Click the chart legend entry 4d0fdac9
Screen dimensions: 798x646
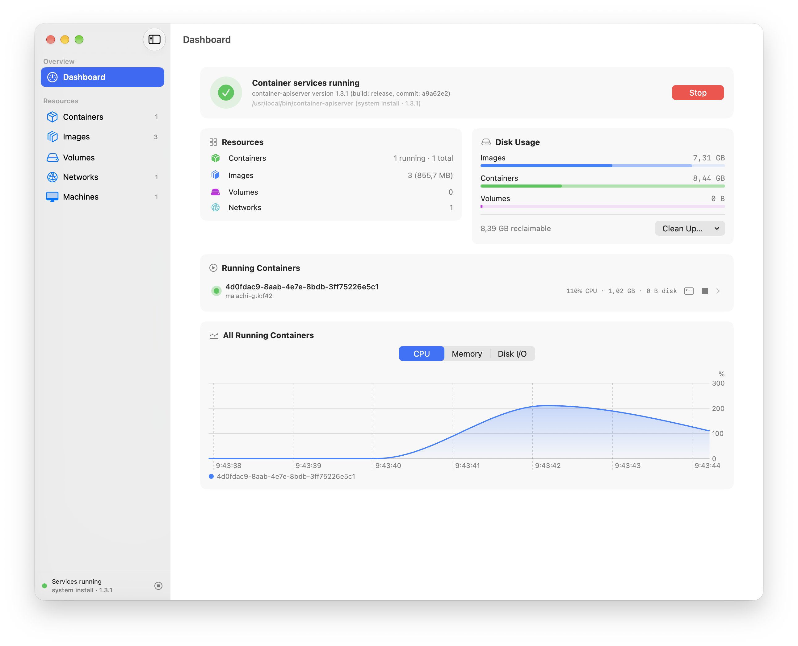coord(282,476)
